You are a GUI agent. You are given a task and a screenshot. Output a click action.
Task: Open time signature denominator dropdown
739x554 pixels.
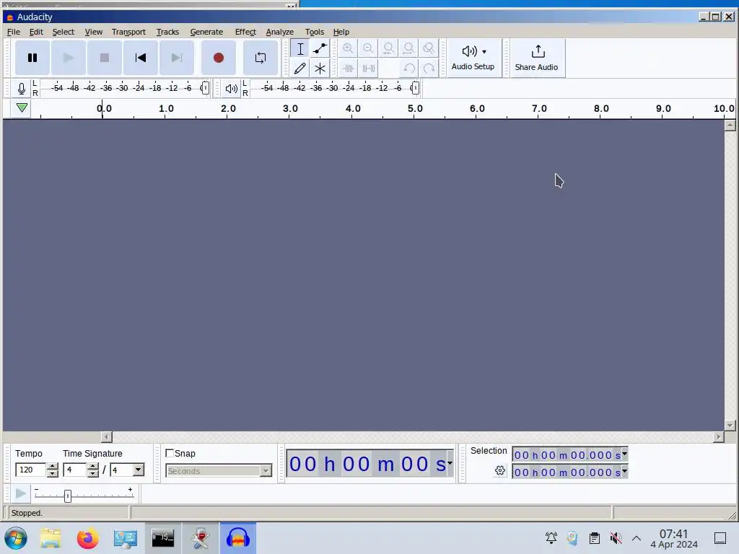pyautogui.click(x=138, y=470)
